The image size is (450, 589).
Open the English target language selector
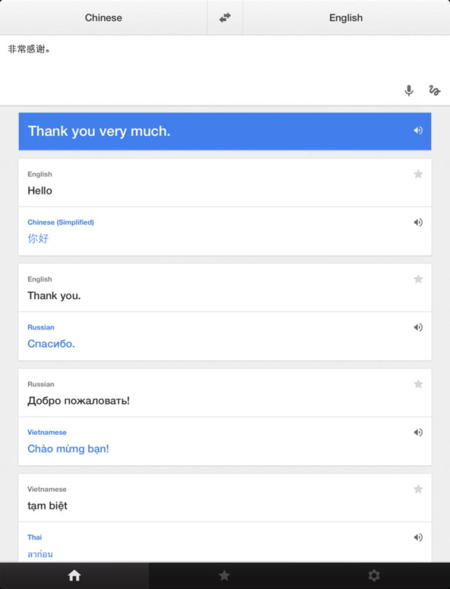(x=346, y=18)
